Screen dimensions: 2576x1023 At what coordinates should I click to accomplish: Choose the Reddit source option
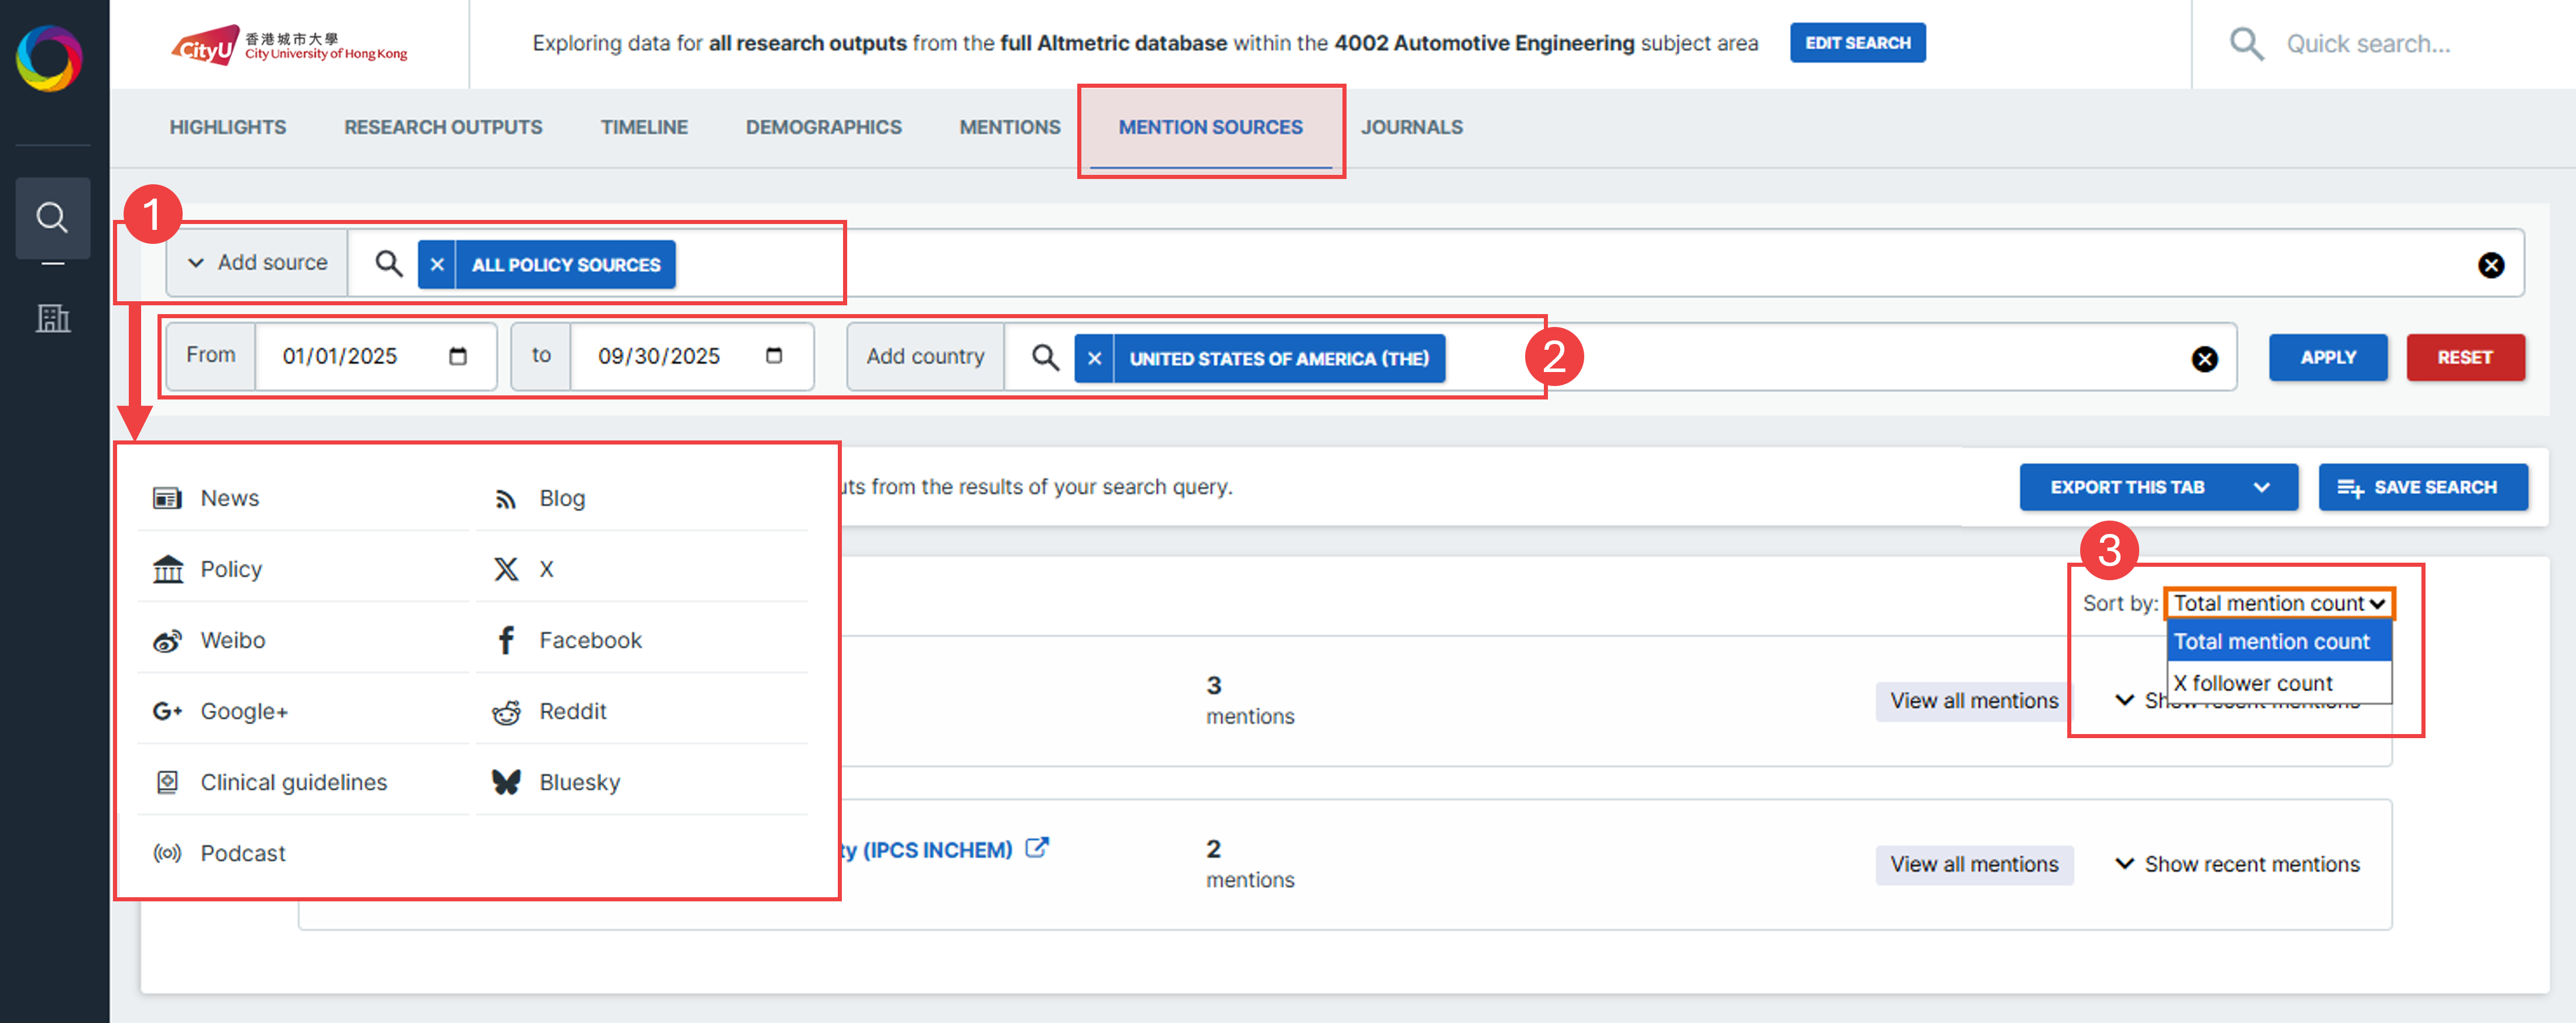click(572, 711)
